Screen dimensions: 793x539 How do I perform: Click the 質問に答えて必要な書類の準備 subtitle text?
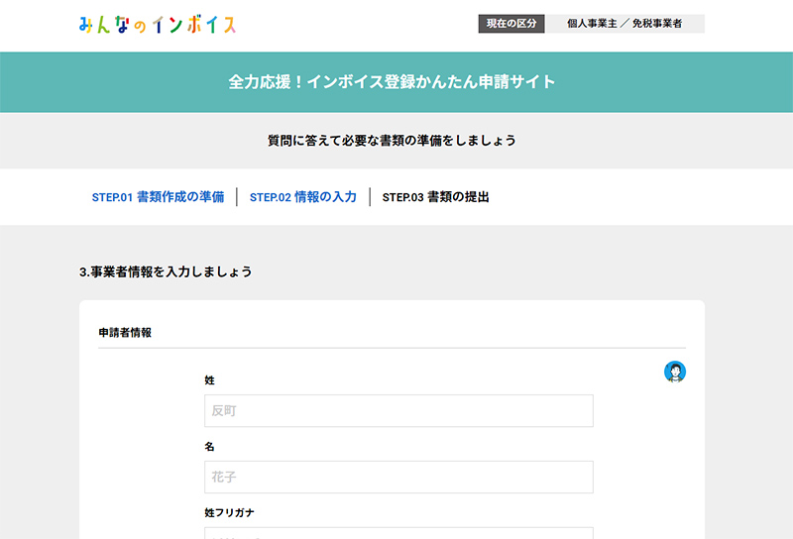[392, 141]
